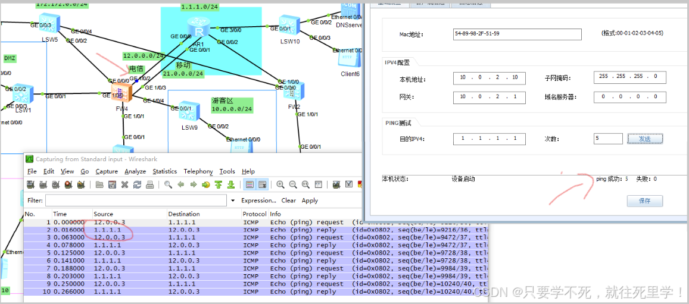Click the Mac地址 input field
Image resolution: width=689 pixels, height=304 pixels.
coord(517,34)
